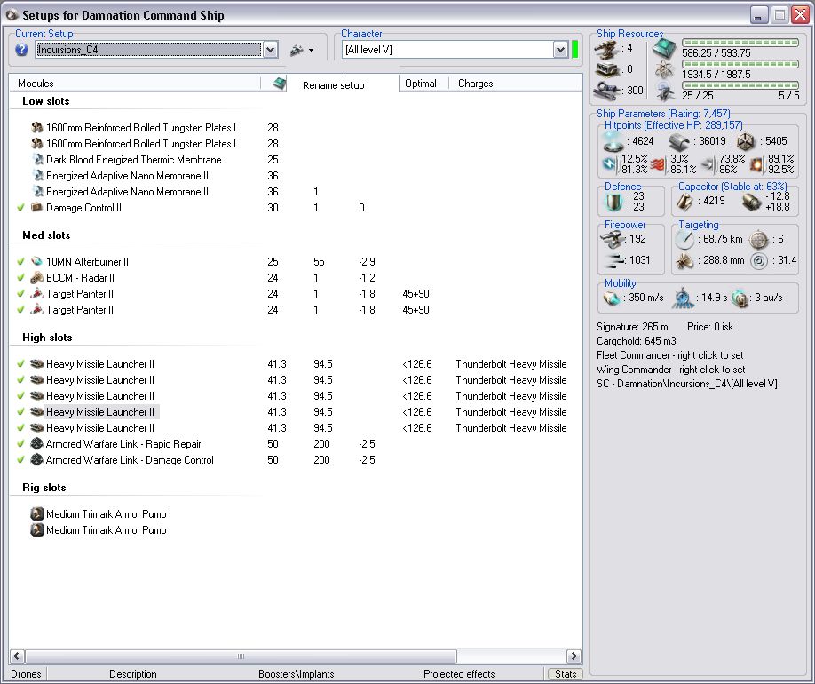Click the sensor strength icon beside 31.4
The width and height of the screenshot is (815, 684).
coord(759,260)
